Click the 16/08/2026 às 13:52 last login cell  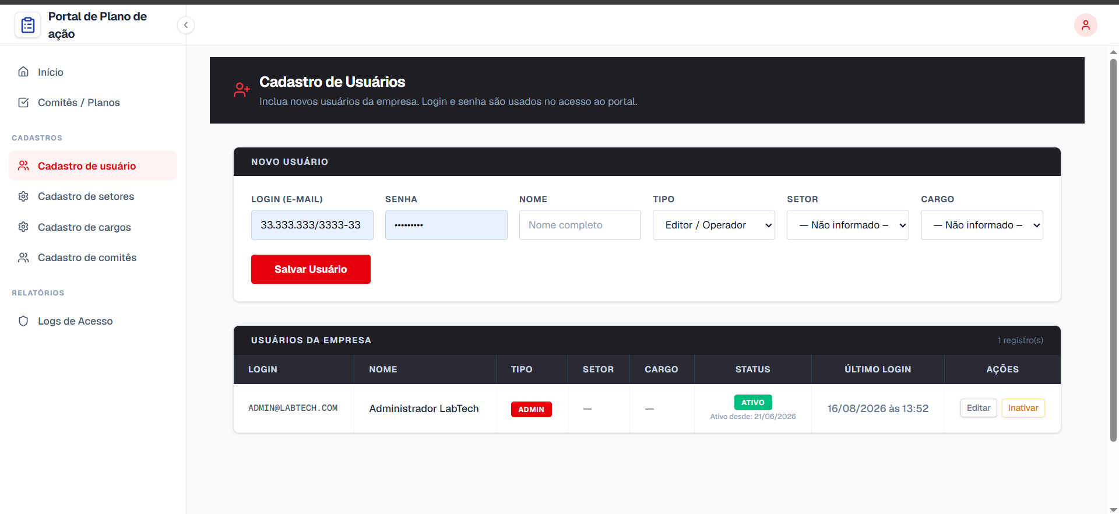tap(878, 409)
